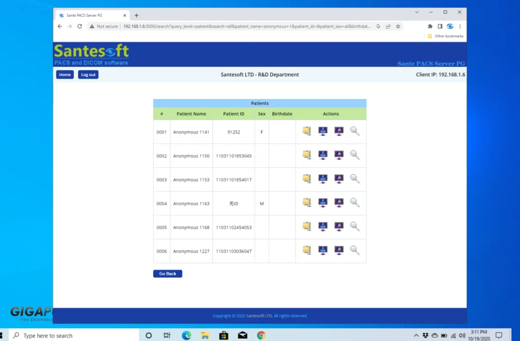Open the notification center
This screenshot has height=341, width=520.
(x=499, y=335)
